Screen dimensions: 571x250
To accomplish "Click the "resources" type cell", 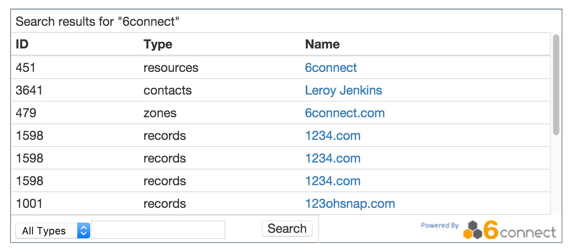I will [171, 68].
